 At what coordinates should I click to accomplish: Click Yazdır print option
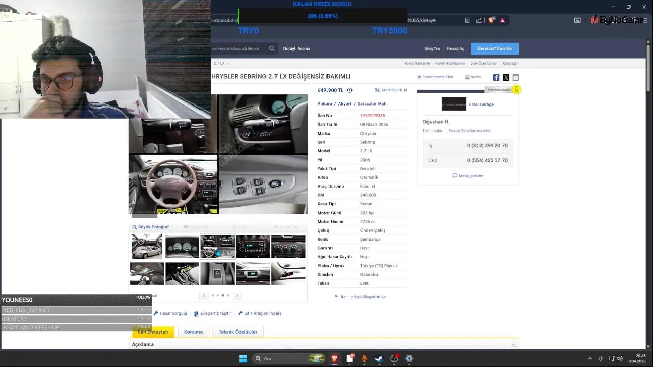click(473, 77)
